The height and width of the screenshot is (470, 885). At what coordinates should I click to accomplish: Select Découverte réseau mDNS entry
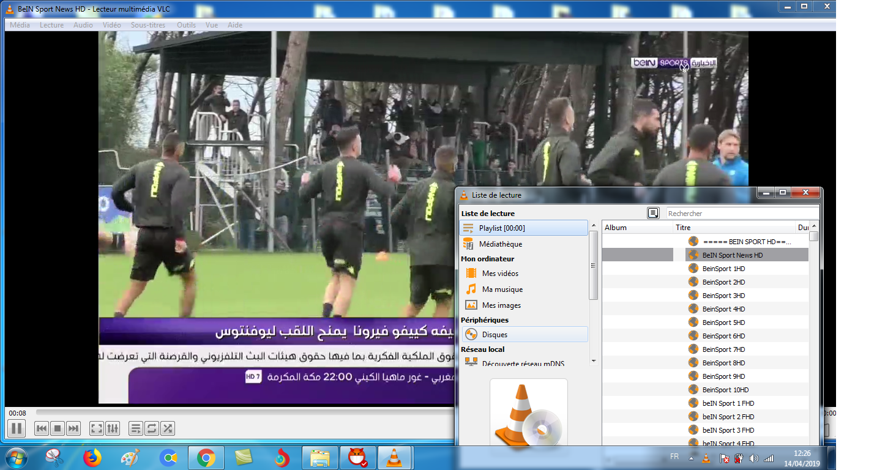pyautogui.click(x=523, y=362)
